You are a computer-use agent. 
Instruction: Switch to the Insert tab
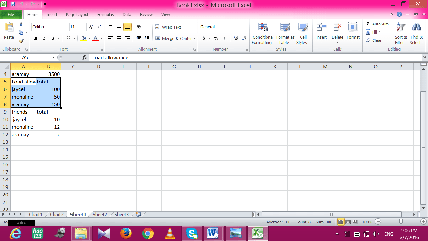pos(52,14)
